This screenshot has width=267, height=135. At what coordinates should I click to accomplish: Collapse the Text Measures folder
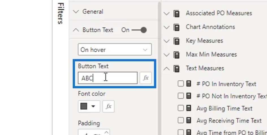coord(167,69)
